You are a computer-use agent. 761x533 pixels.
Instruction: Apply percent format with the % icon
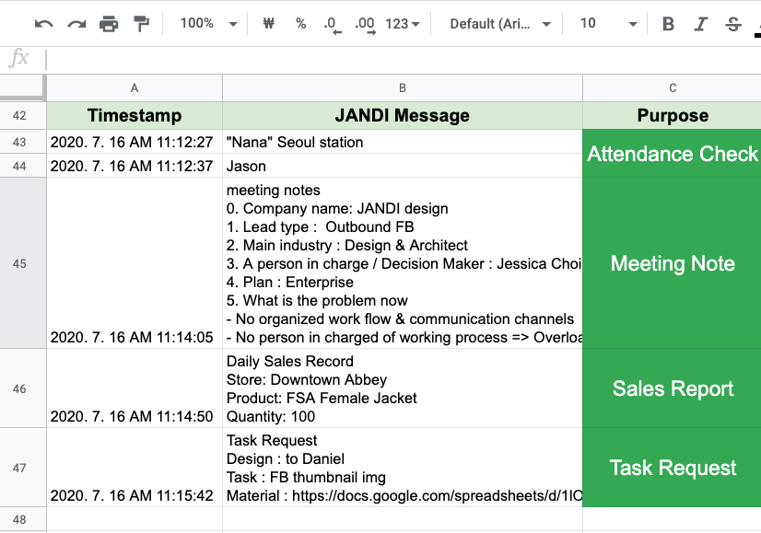coord(300,24)
